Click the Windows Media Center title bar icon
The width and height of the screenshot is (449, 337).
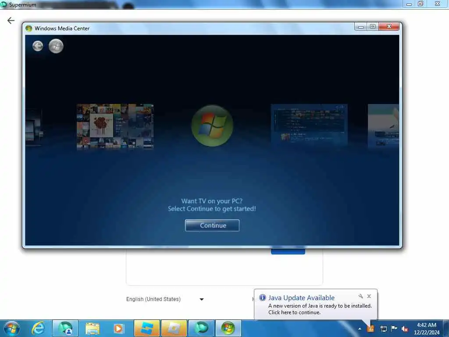(29, 29)
